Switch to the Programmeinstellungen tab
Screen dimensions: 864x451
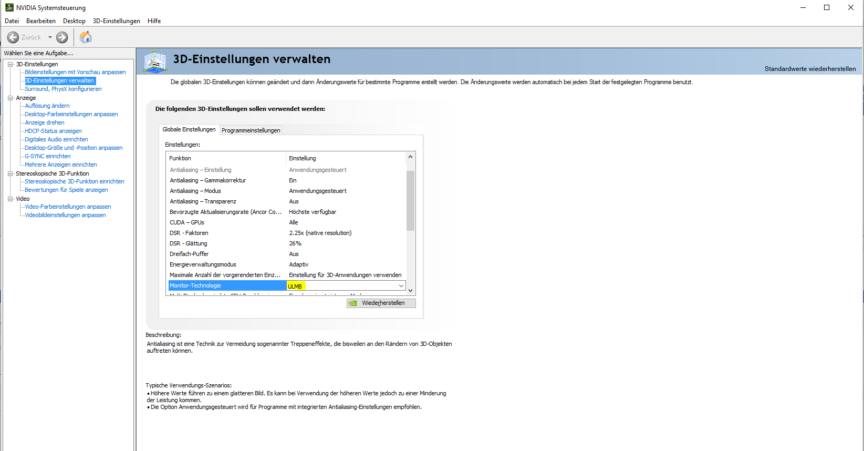coord(251,130)
